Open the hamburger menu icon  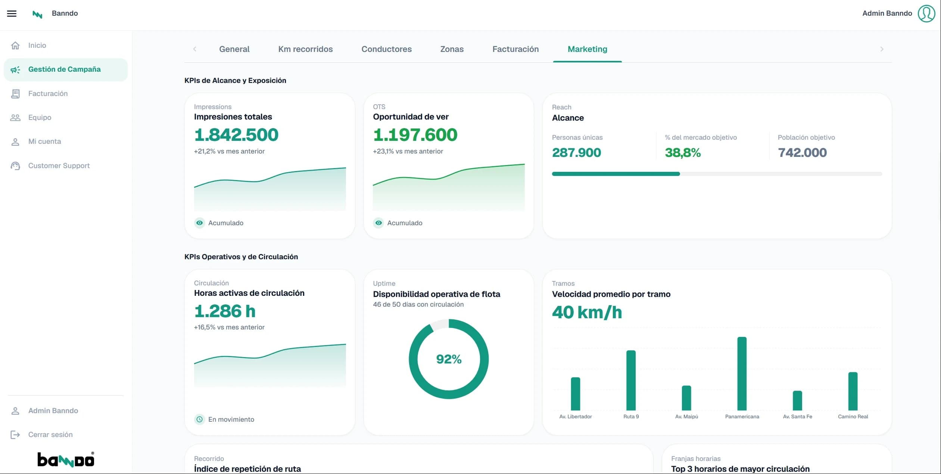tap(12, 13)
